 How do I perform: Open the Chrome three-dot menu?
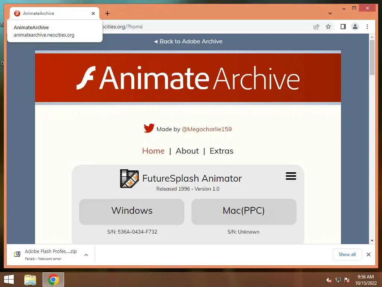coord(367,27)
